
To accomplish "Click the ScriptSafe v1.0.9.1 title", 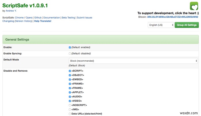I will (25, 5).
